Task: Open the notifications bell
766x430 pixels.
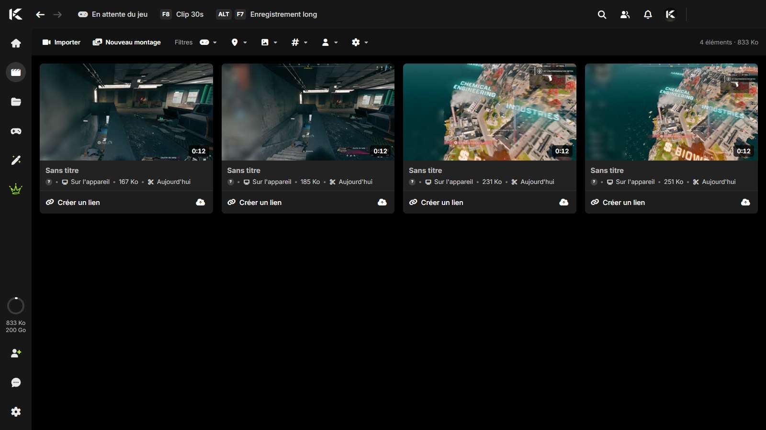Action: (x=648, y=15)
